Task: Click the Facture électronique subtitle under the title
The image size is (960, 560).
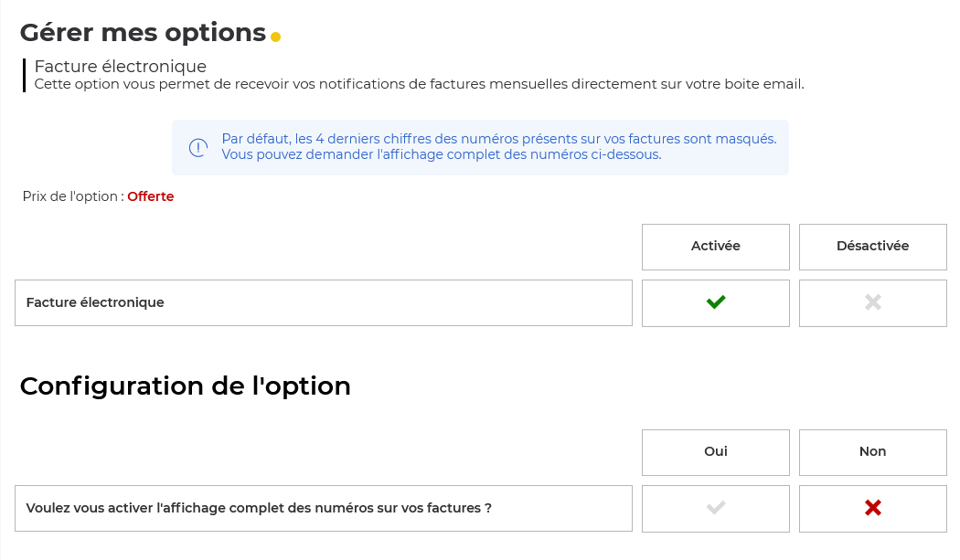Action: (121, 67)
